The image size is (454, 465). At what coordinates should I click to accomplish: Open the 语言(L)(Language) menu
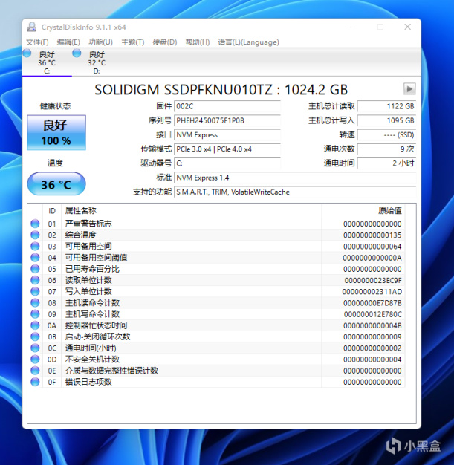coord(248,42)
